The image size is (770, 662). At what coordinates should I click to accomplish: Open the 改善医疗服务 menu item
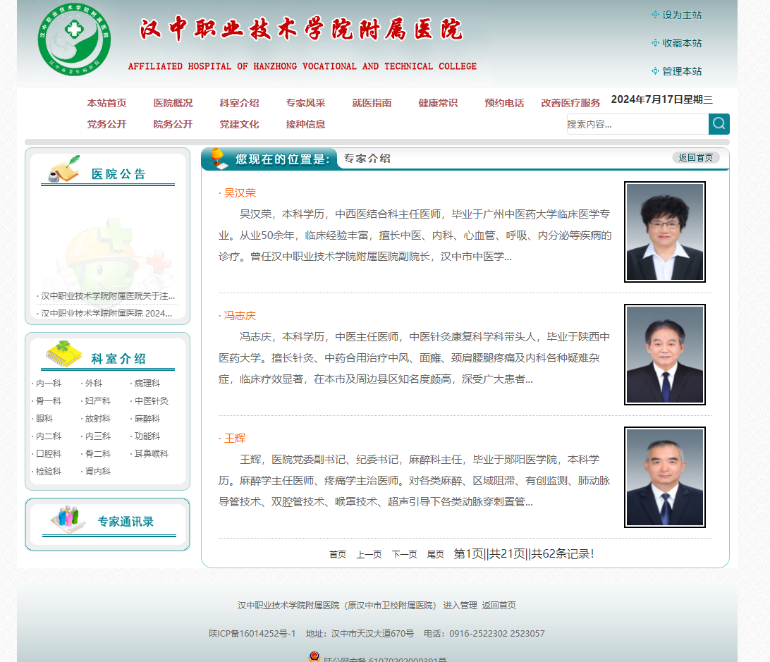click(570, 103)
